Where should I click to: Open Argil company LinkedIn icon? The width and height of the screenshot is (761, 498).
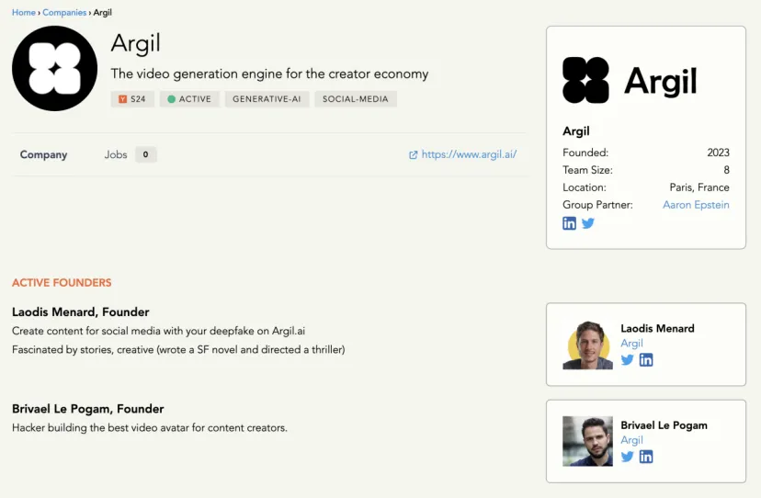coord(569,223)
